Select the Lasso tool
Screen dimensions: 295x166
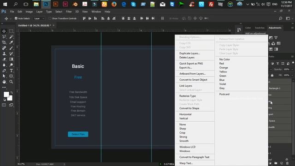pyautogui.click(x=4, y=37)
